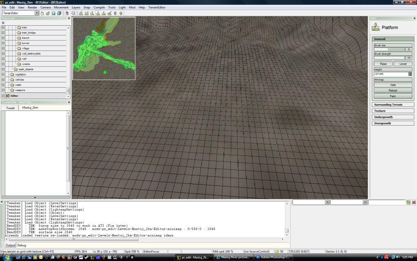Click the Open folder toolbar icon

coord(48,13)
